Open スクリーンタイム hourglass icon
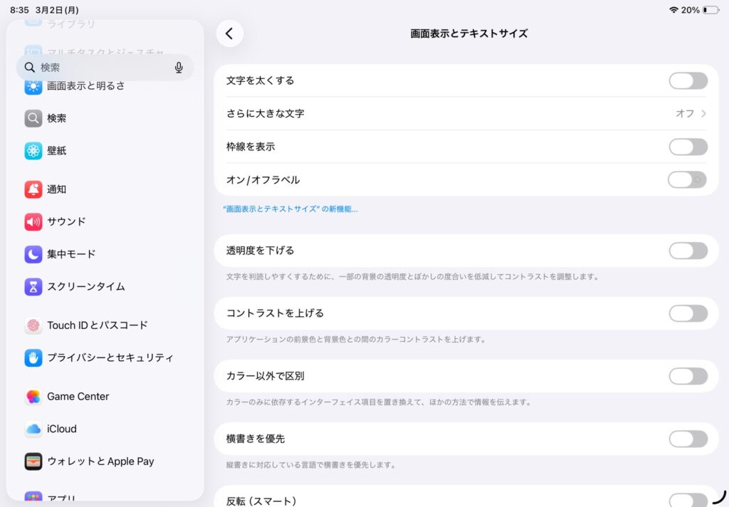Image resolution: width=729 pixels, height=507 pixels. pos(33,286)
